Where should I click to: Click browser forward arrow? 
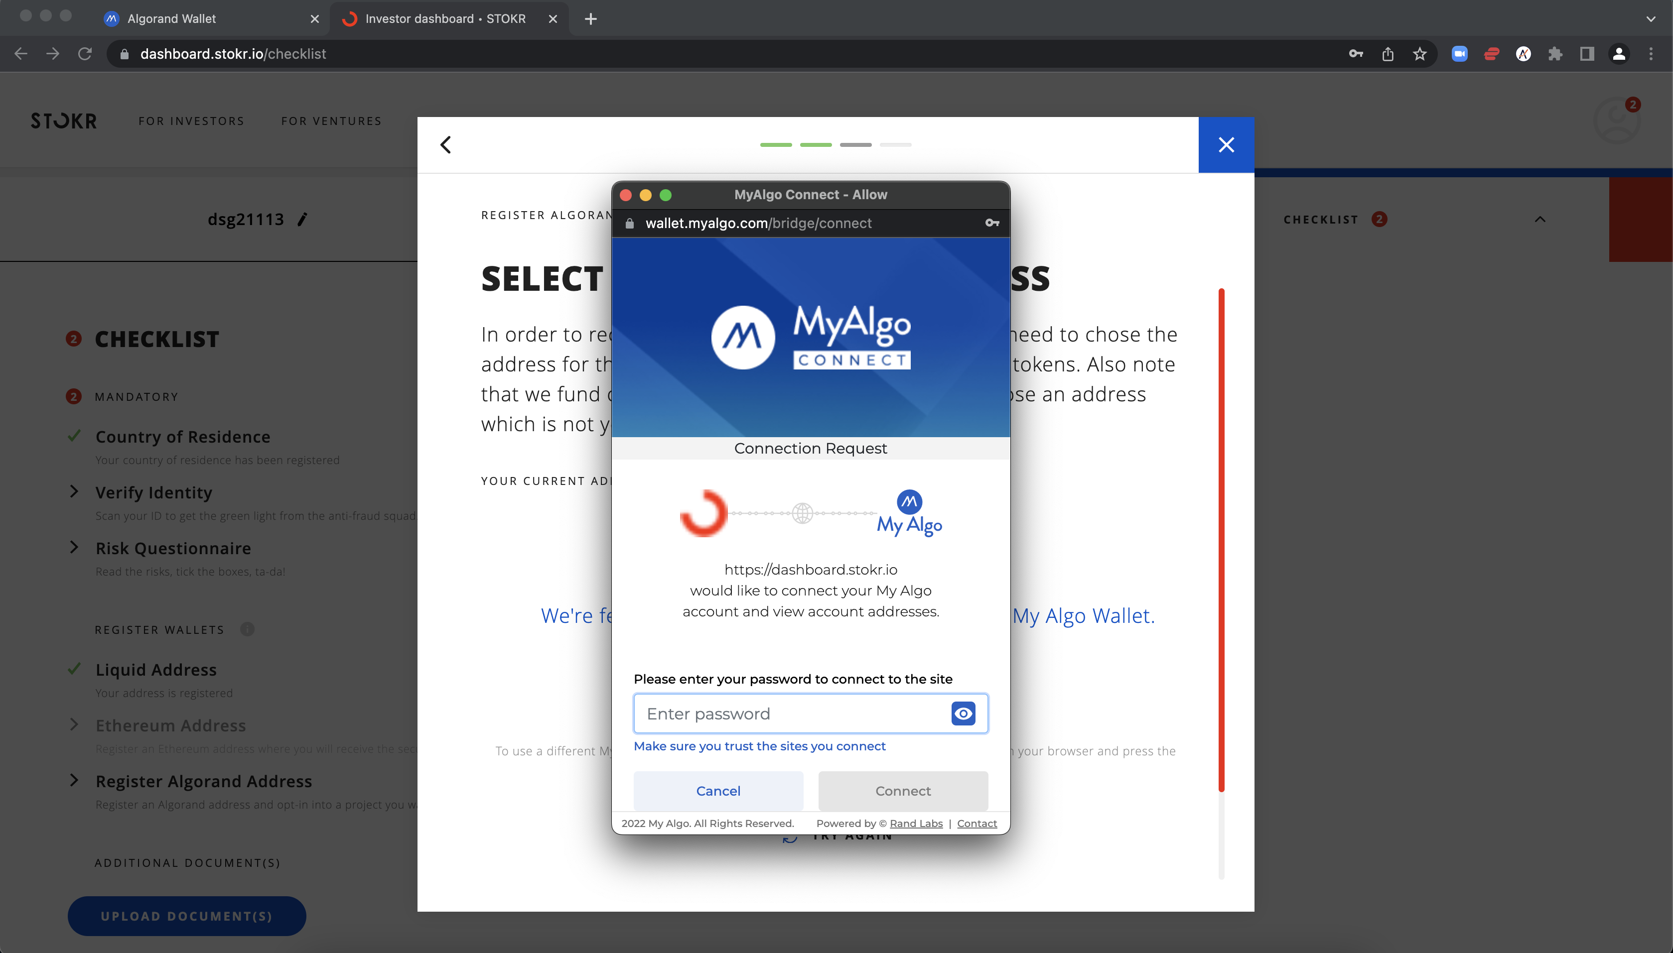53,54
